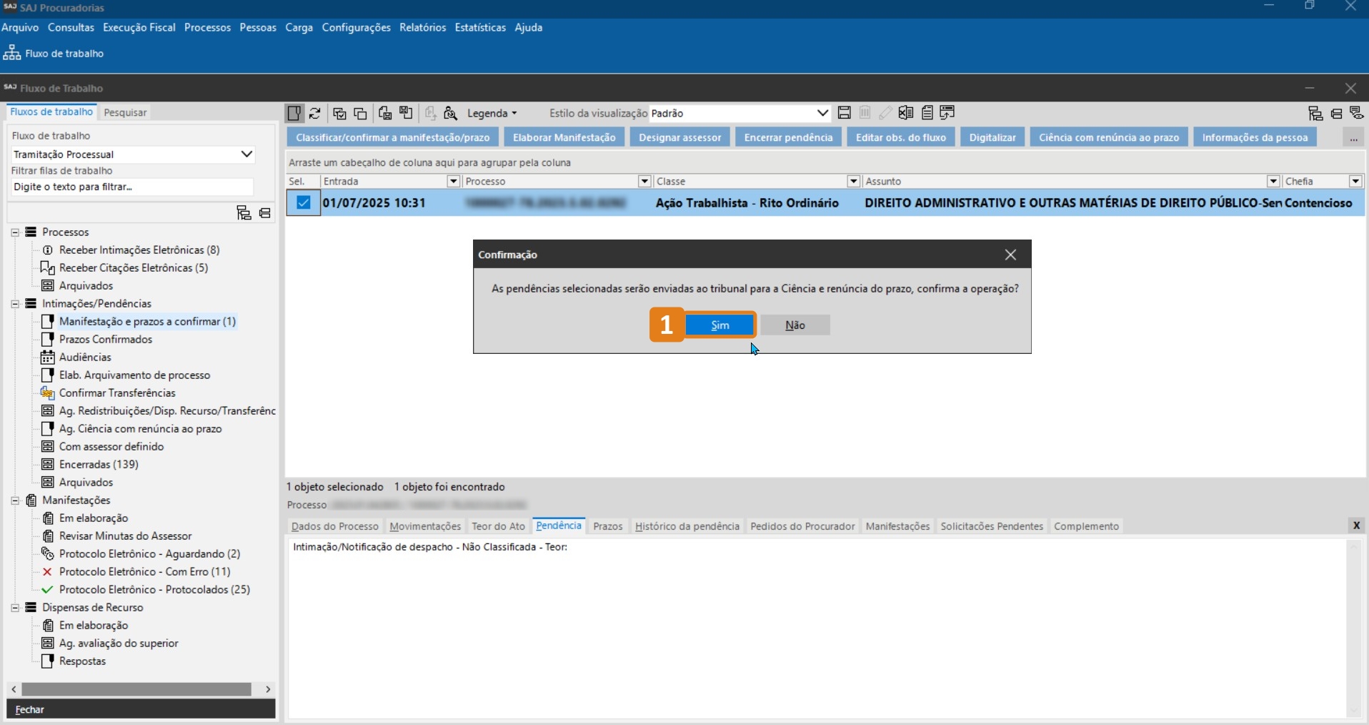The image size is (1369, 725).
Task: Open the Legenda dropdown
Action: [492, 113]
